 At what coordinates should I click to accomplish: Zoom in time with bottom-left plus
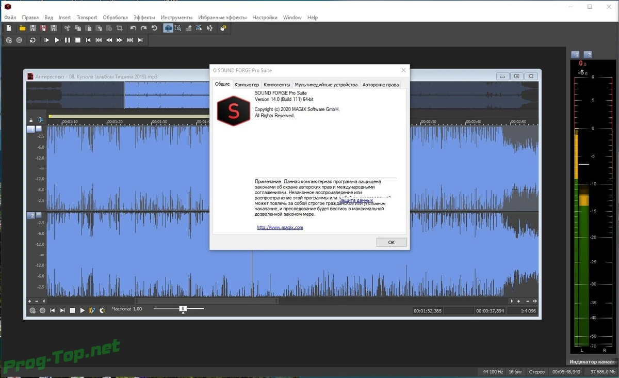tap(29, 301)
